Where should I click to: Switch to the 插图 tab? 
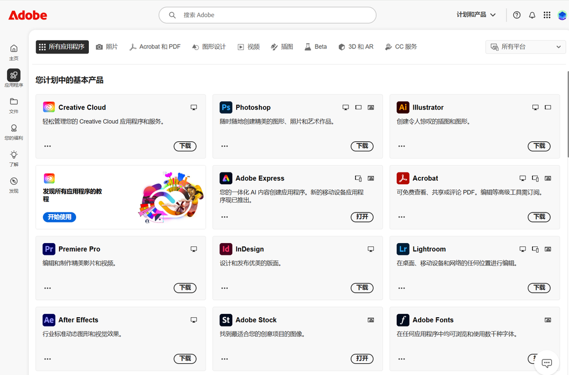282,47
